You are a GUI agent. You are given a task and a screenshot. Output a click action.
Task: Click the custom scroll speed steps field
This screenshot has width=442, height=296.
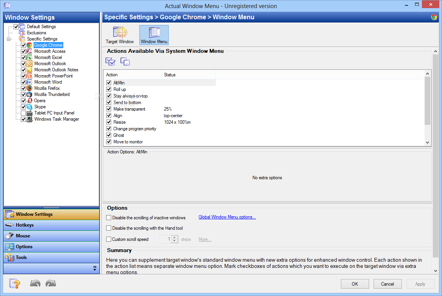click(x=166, y=239)
